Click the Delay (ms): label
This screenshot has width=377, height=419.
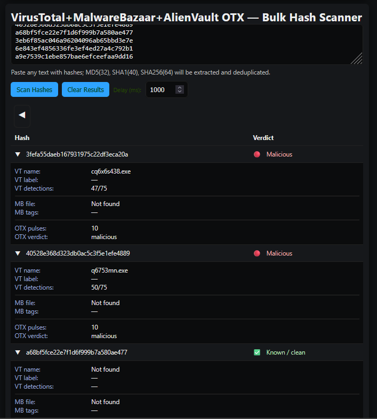pyautogui.click(x=127, y=90)
